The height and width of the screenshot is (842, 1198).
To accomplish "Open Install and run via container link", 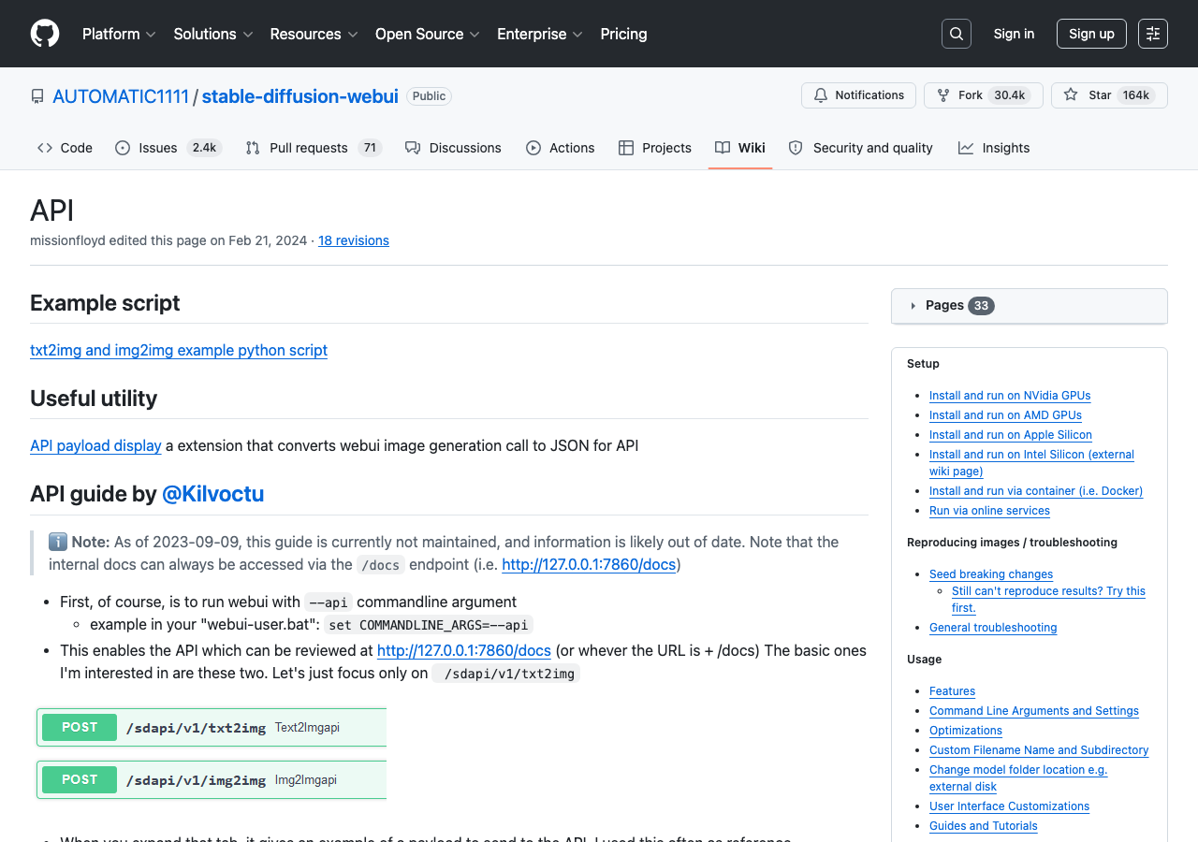I will tap(1036, 491).
